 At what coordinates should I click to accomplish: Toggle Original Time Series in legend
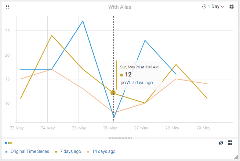pos(29,151)
